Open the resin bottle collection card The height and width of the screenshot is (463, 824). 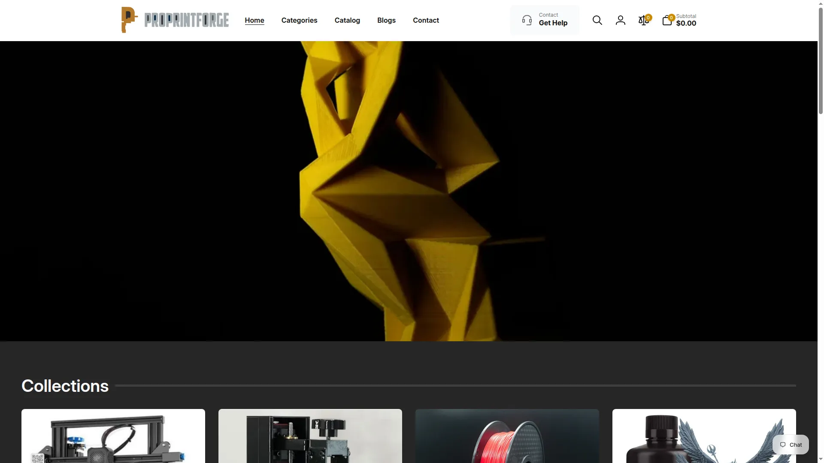(x=704, y=436)
